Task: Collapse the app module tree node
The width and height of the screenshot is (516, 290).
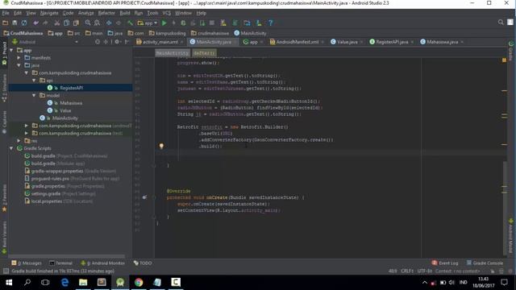Action: 11,50
